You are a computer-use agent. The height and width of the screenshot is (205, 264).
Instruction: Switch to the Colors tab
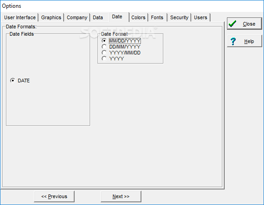(138, 17)
